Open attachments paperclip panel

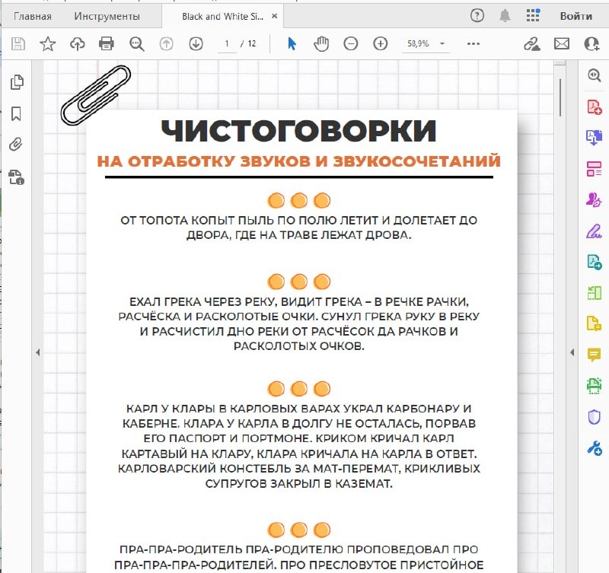click(15, 145)
